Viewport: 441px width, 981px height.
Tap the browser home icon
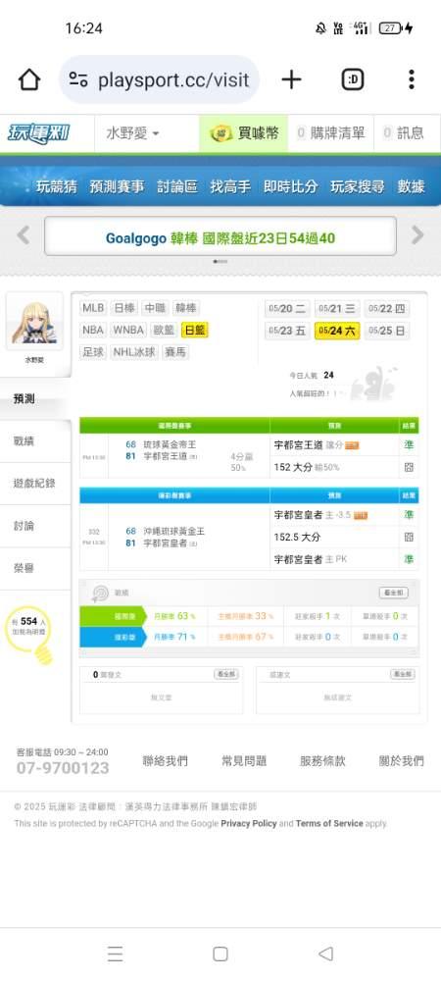tap(29, 79)
